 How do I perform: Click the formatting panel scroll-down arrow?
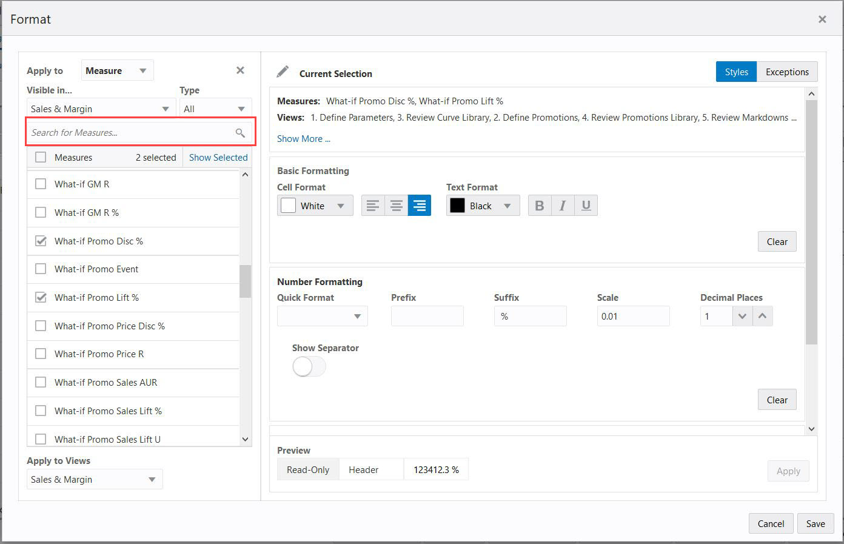811,429
